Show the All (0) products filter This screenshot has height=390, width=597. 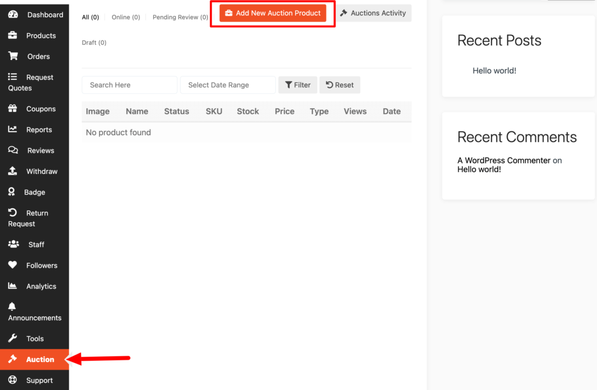click(x=90, y=17)
